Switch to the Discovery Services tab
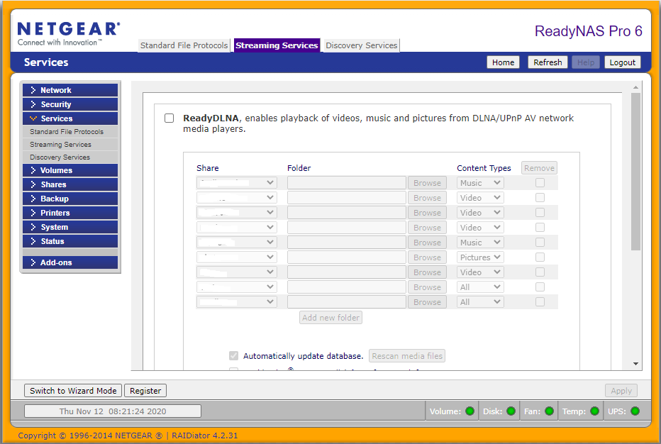Viewport: 661px width, 444px height. pos(361,45)
